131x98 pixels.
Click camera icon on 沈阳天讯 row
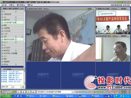16,20
